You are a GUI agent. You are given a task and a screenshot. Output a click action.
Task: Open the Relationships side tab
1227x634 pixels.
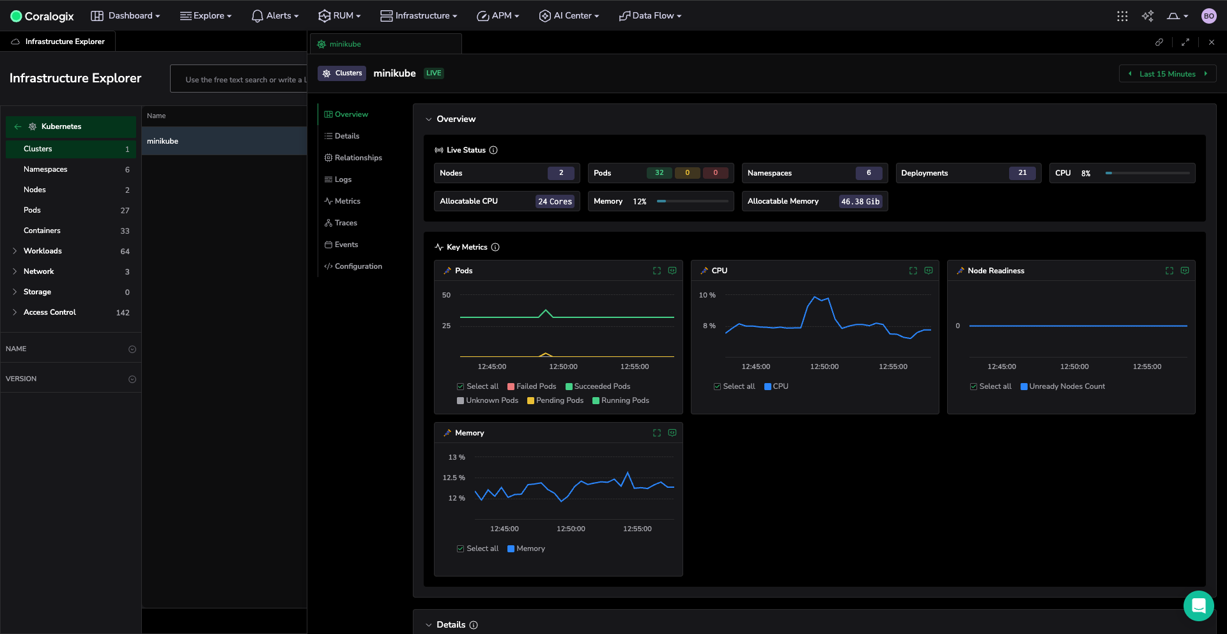click(353, 158)
